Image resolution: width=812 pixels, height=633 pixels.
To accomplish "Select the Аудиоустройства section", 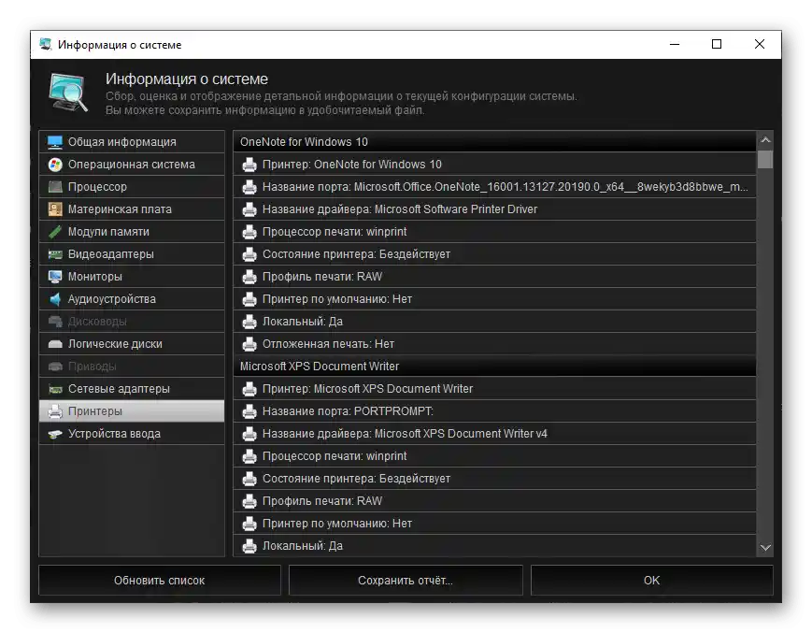I will point(132,299).
